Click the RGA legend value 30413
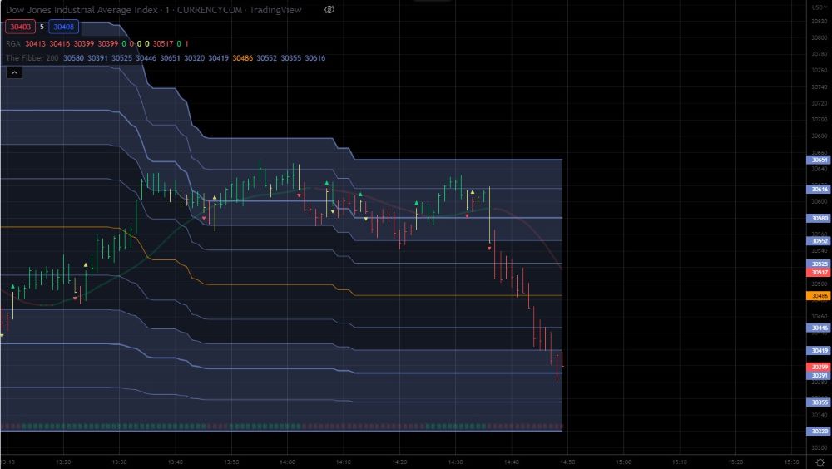Image resolution: width=832 pixels, height=469 pixels. pos(36,43)
